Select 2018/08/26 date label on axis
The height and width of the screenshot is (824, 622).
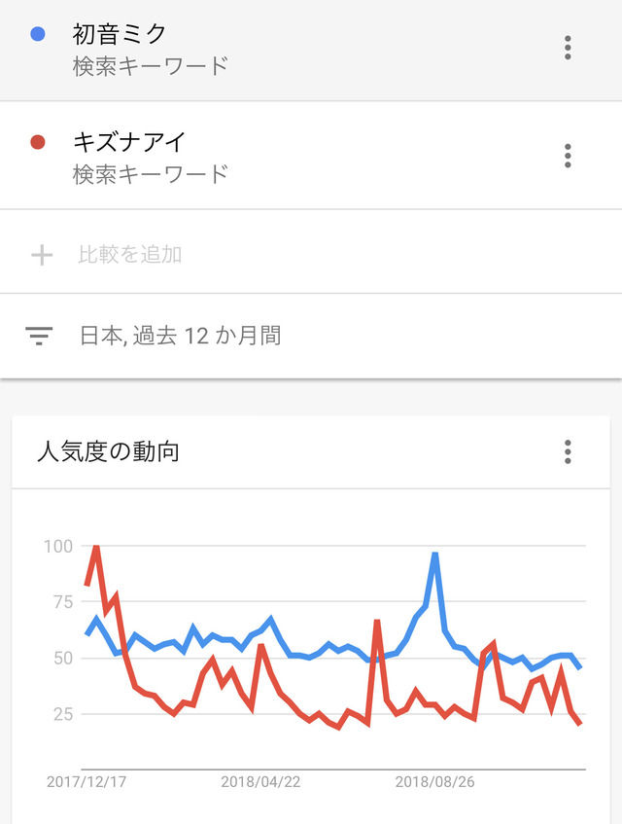pos(435,782)
